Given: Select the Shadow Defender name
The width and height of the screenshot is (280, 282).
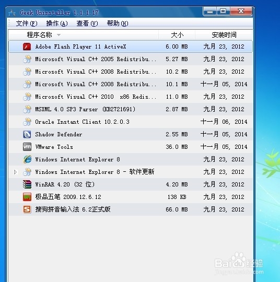Looking at the screenshot, I should pos(59,134).
